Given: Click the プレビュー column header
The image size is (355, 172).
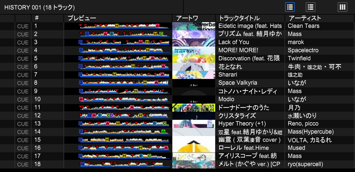Looking at the screenshot, I should [x=82, y=18].
